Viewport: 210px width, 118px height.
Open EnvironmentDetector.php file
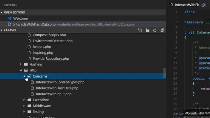(52, 41)
